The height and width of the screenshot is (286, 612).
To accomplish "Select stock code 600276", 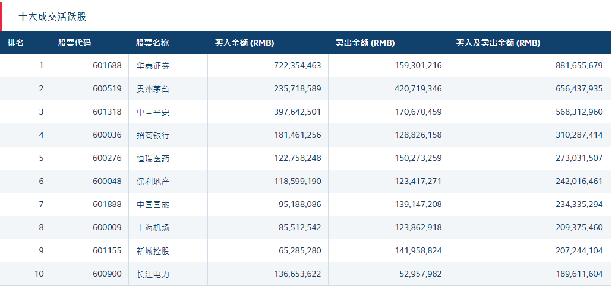I will pos(108,158).
